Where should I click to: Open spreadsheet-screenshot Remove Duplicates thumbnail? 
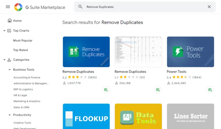click(x=138, y=52)
